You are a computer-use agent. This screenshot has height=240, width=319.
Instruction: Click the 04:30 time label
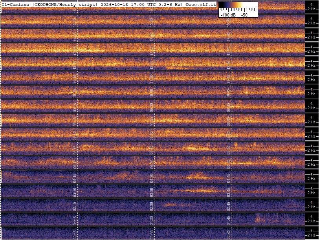pyautogui.click(x=152, y=178)
